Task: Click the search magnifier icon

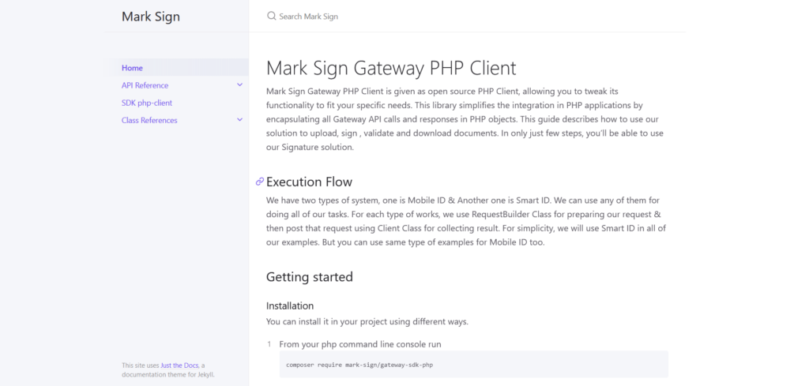Action: pyautogui.click(x=272, y=16)
